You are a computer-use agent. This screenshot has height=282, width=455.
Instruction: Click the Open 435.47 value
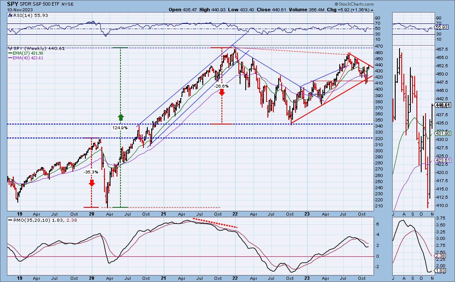tap(183, 10)
